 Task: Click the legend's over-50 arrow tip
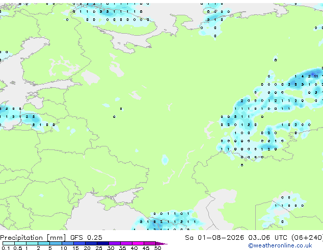162,243
